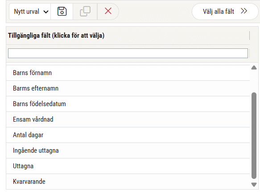Pick the Ensam vårdnad field
Viewport: 260px width, 194px height.
pyautogui.click(x=128, y=119)
